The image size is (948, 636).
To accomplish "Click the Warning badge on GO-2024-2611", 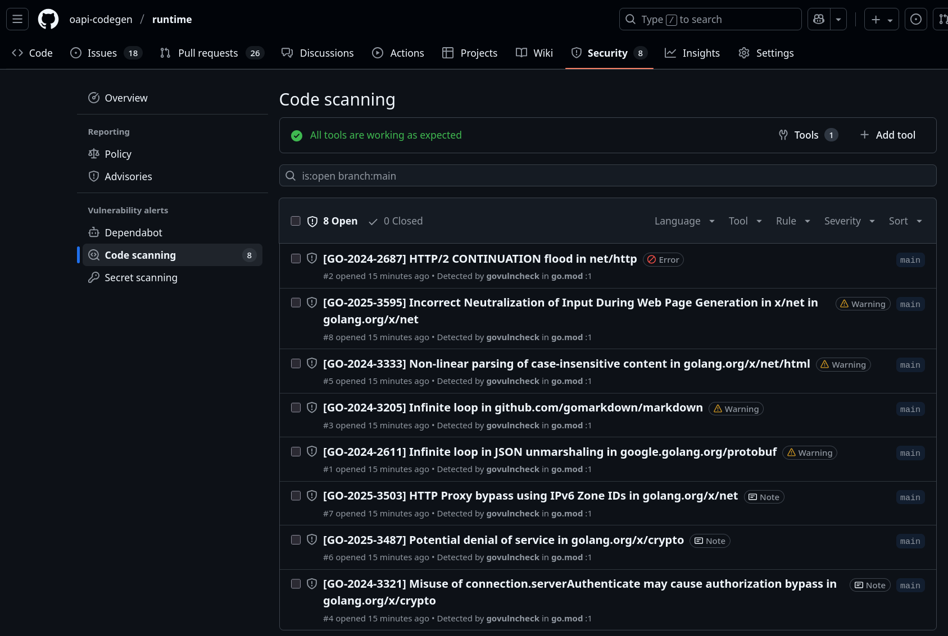I will [x=809, y=452].
